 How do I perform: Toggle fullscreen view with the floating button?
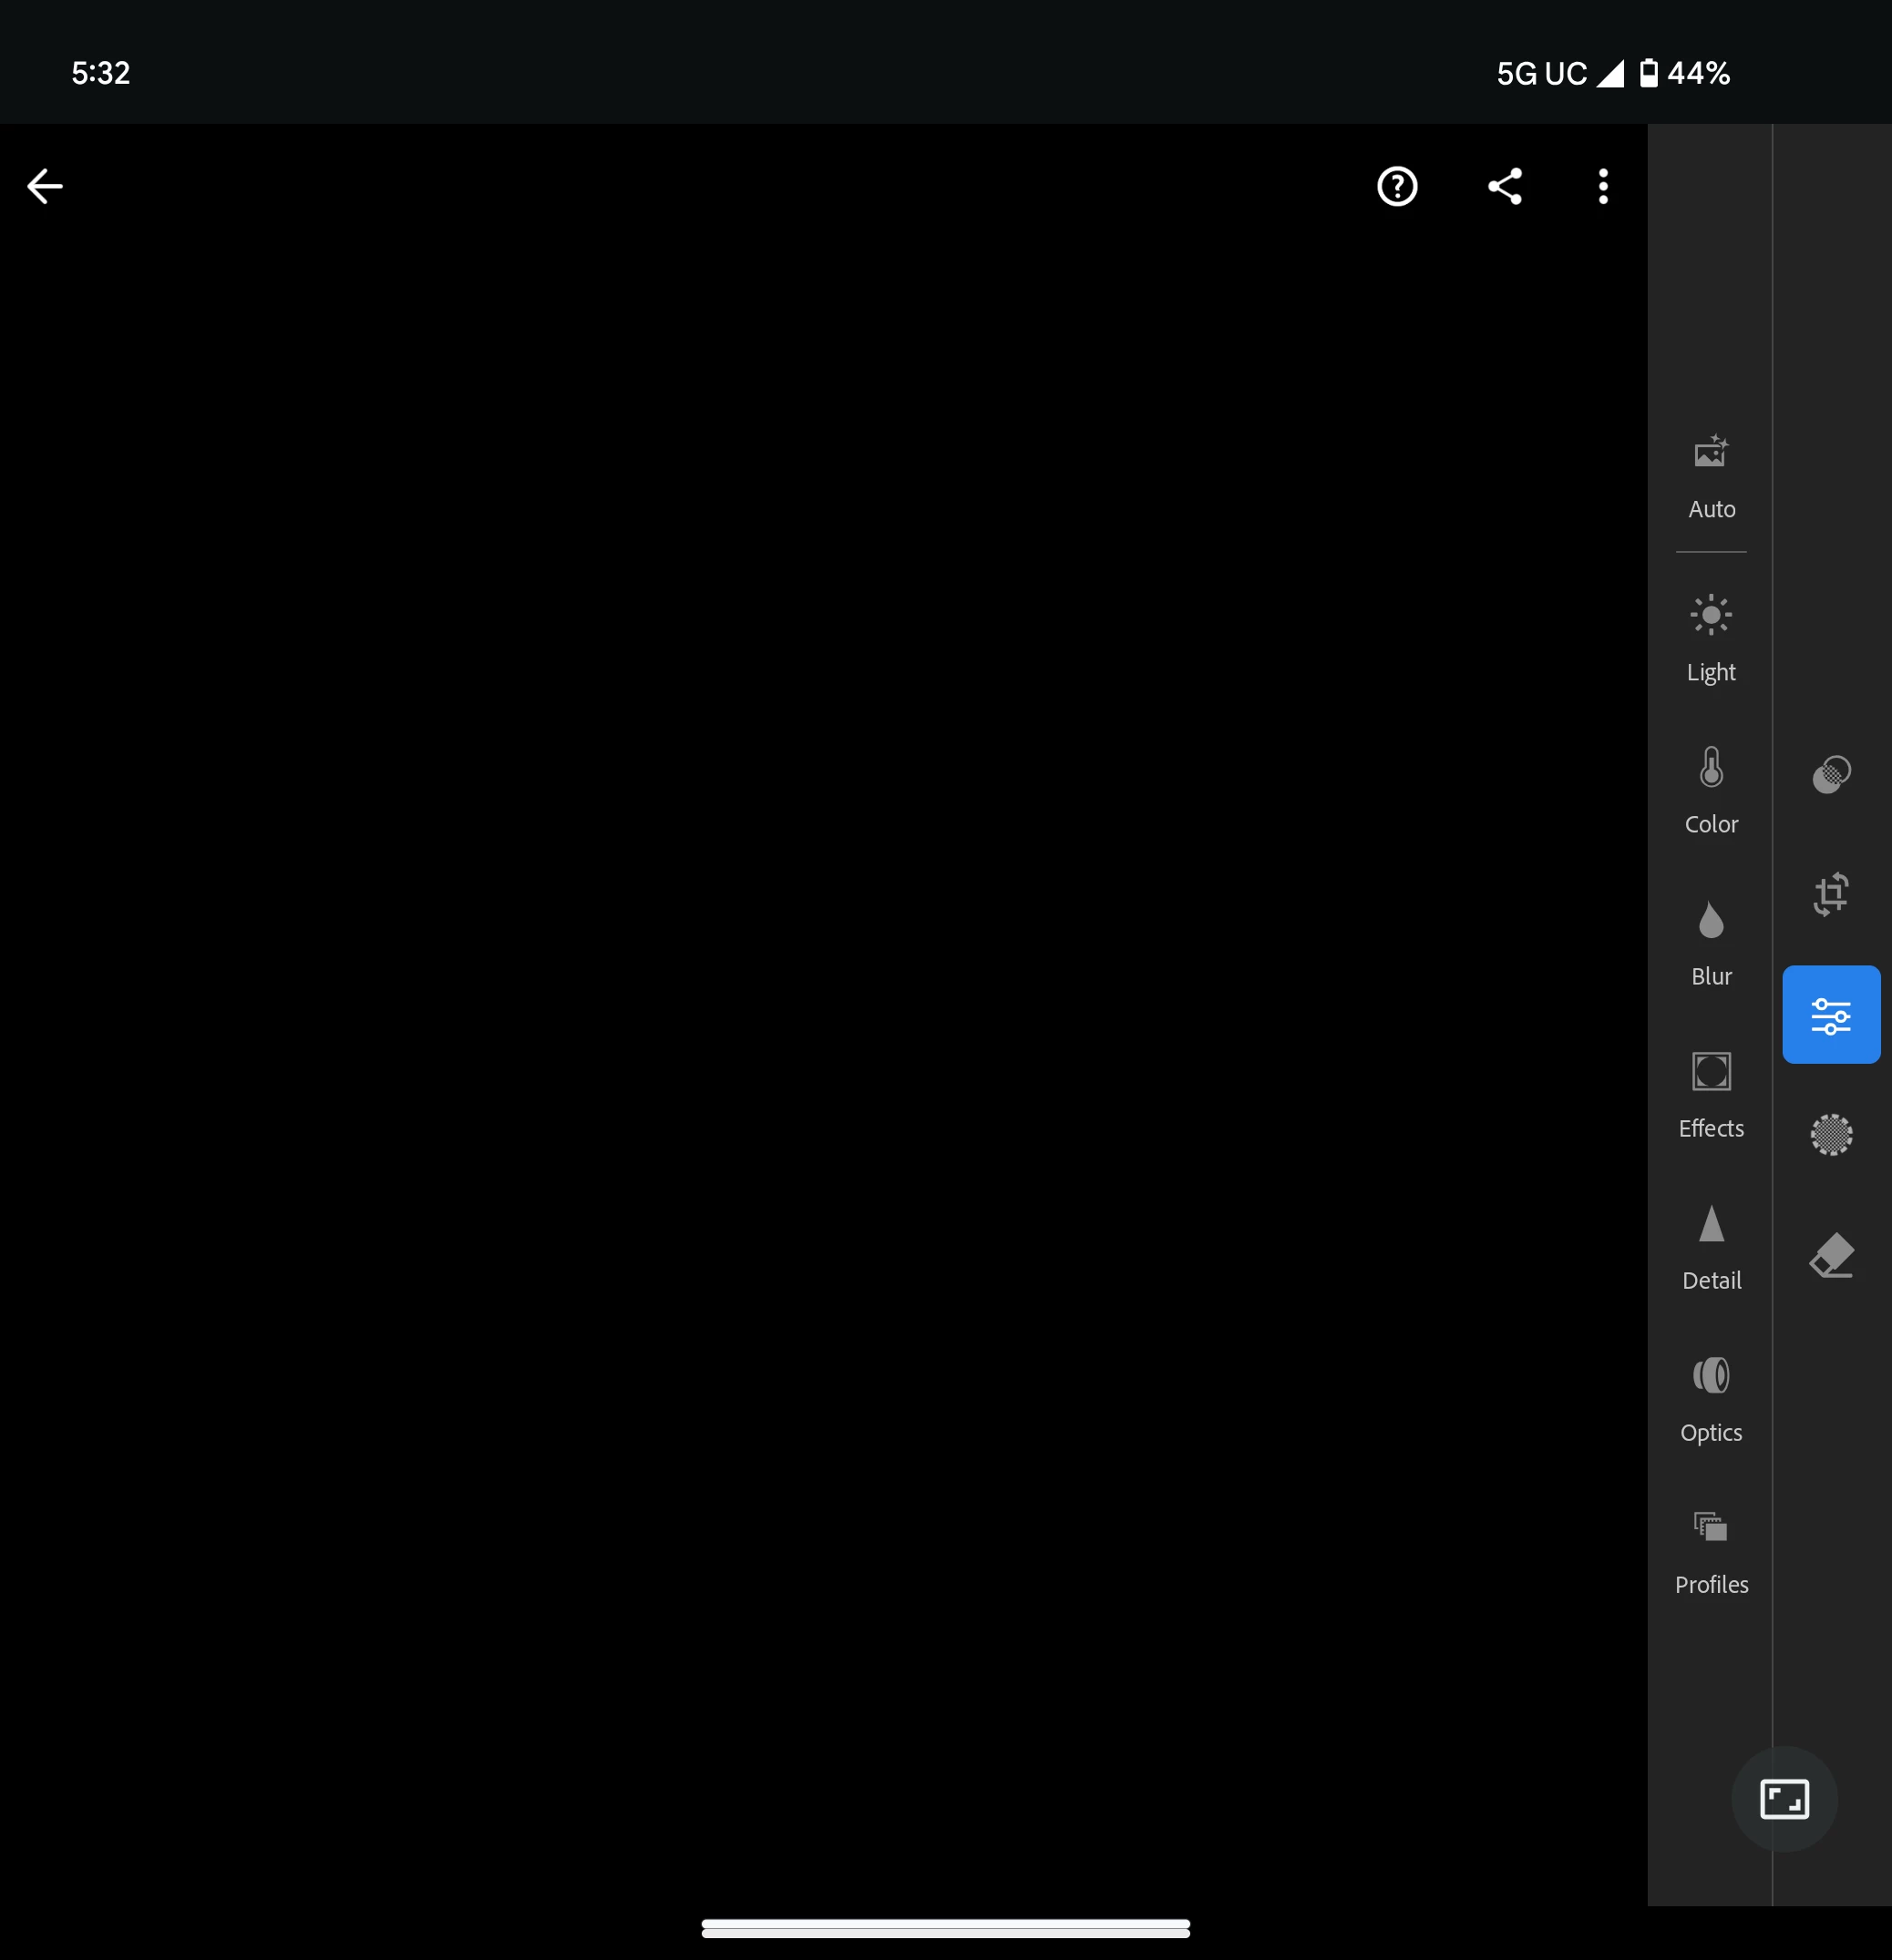point(1784,1798)
